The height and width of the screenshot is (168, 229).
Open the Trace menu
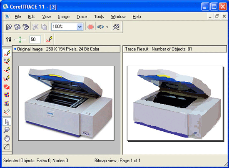pyautogui.click(x=82, y=17)
